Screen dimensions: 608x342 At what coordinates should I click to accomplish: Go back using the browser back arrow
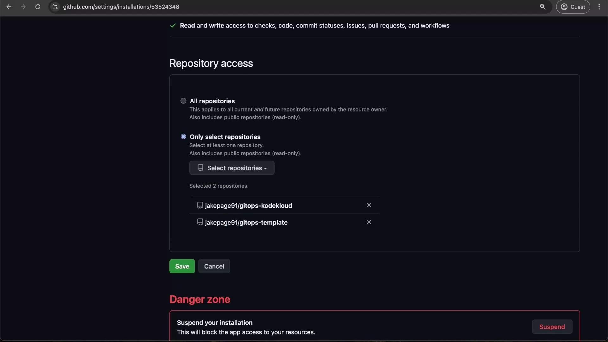(x=9, y=7)
